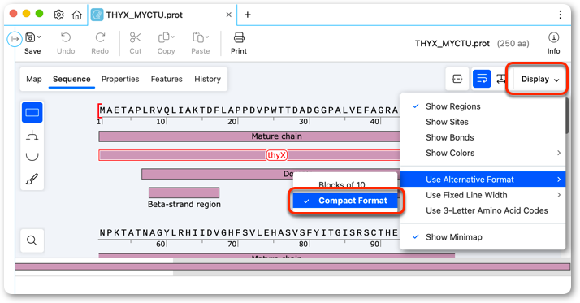Open the Info panel icon
Image resolution: width=580 pixels, height=303 pixels.
coord(553,37)
